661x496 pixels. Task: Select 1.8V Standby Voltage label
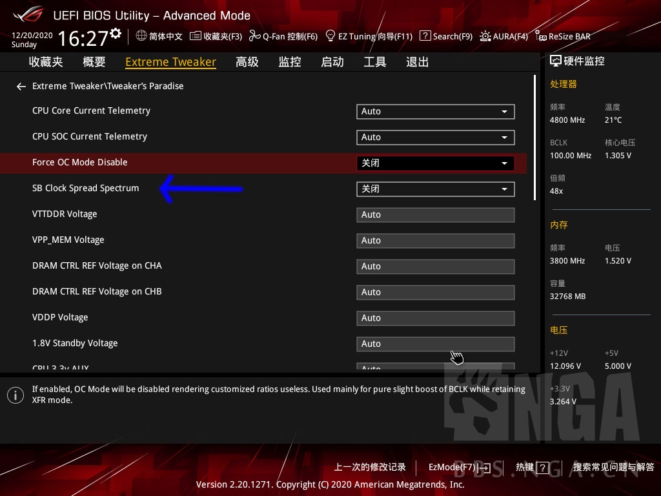pos(75,344)
